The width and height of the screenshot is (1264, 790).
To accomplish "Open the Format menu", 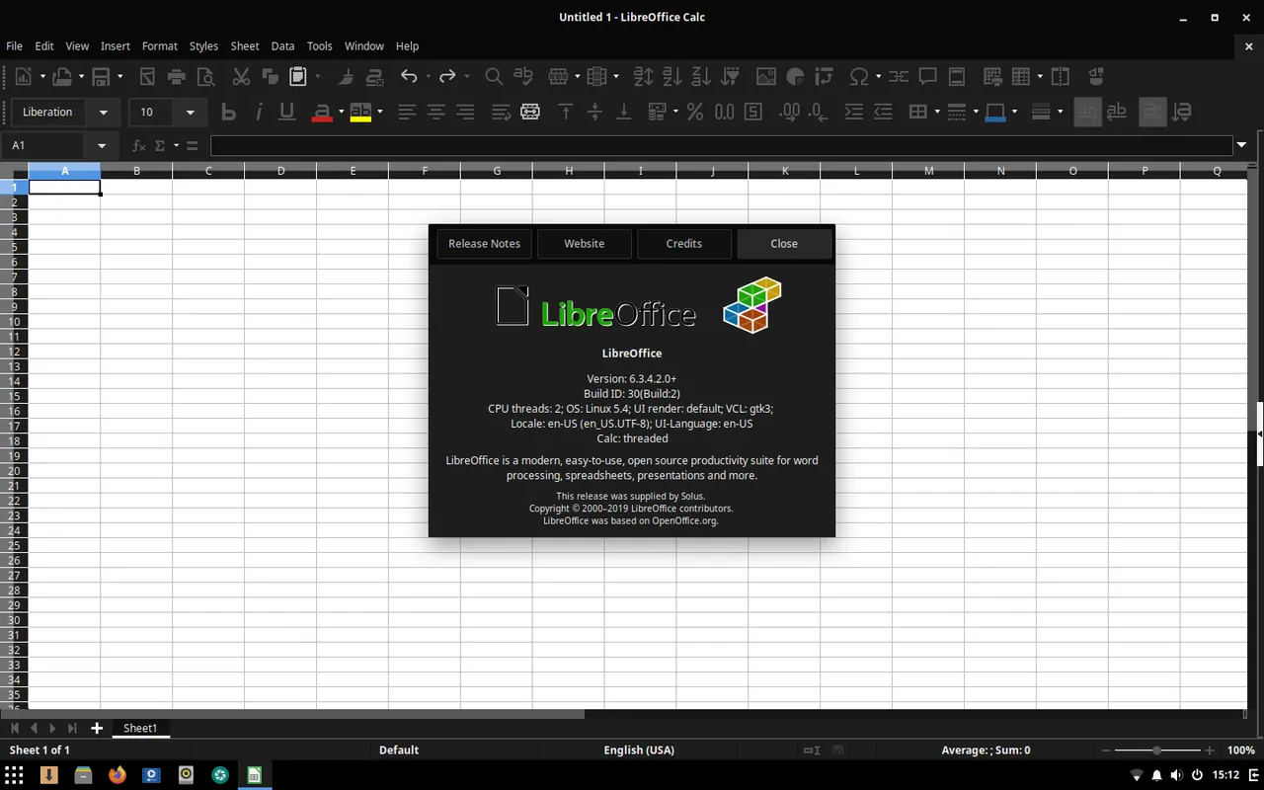I will pyautogui.click(x=159, y=45).
